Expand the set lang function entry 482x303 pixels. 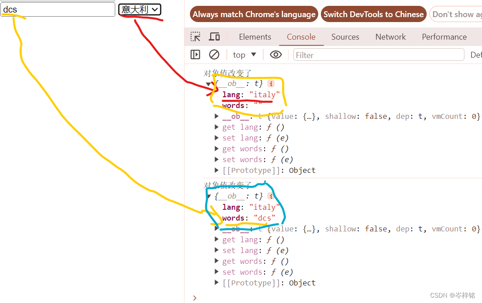click(216, 138)
